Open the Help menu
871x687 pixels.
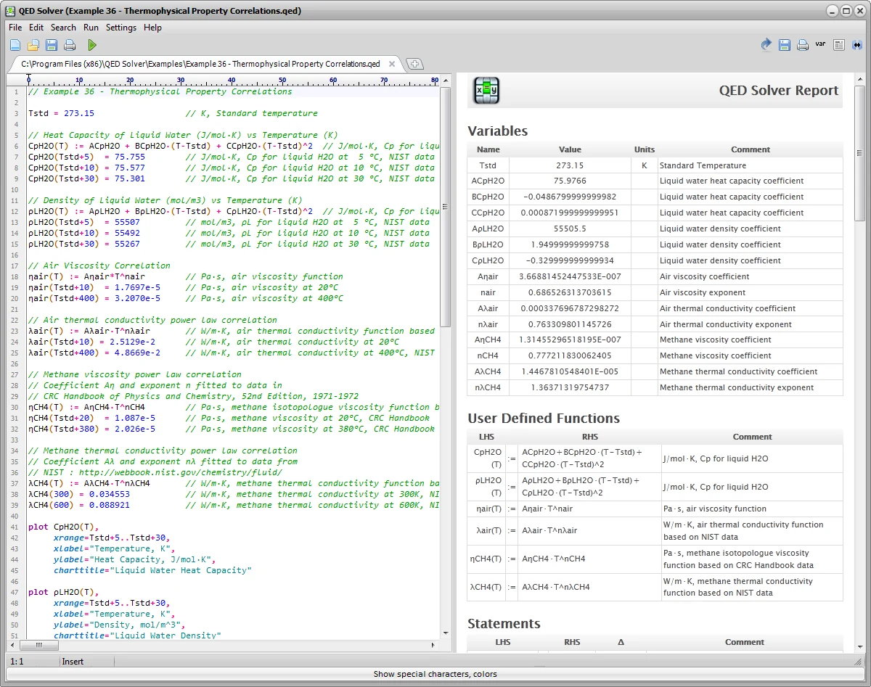152,28
